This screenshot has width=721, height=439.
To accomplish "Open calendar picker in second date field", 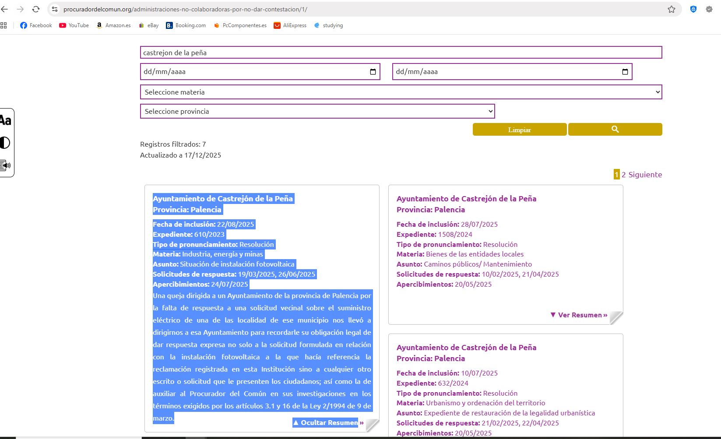I will tap(625, 72).
